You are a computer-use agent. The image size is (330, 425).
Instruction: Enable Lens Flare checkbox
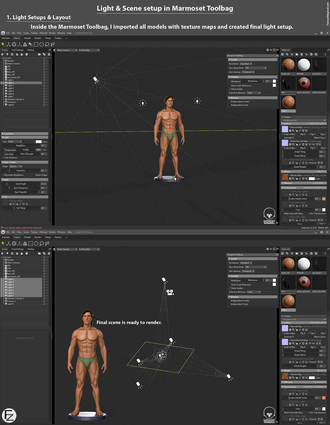(8, 154)
